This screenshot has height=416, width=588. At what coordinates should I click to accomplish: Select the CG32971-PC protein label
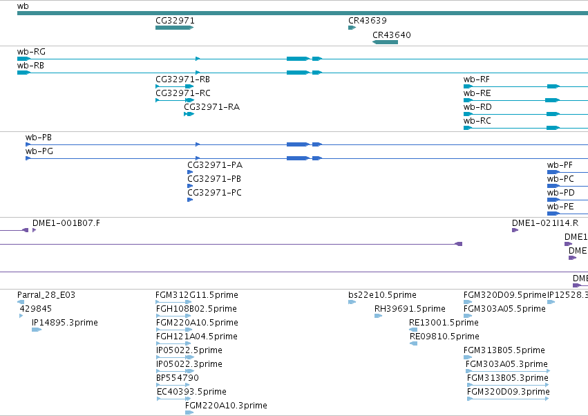click(x=214, y=193)
